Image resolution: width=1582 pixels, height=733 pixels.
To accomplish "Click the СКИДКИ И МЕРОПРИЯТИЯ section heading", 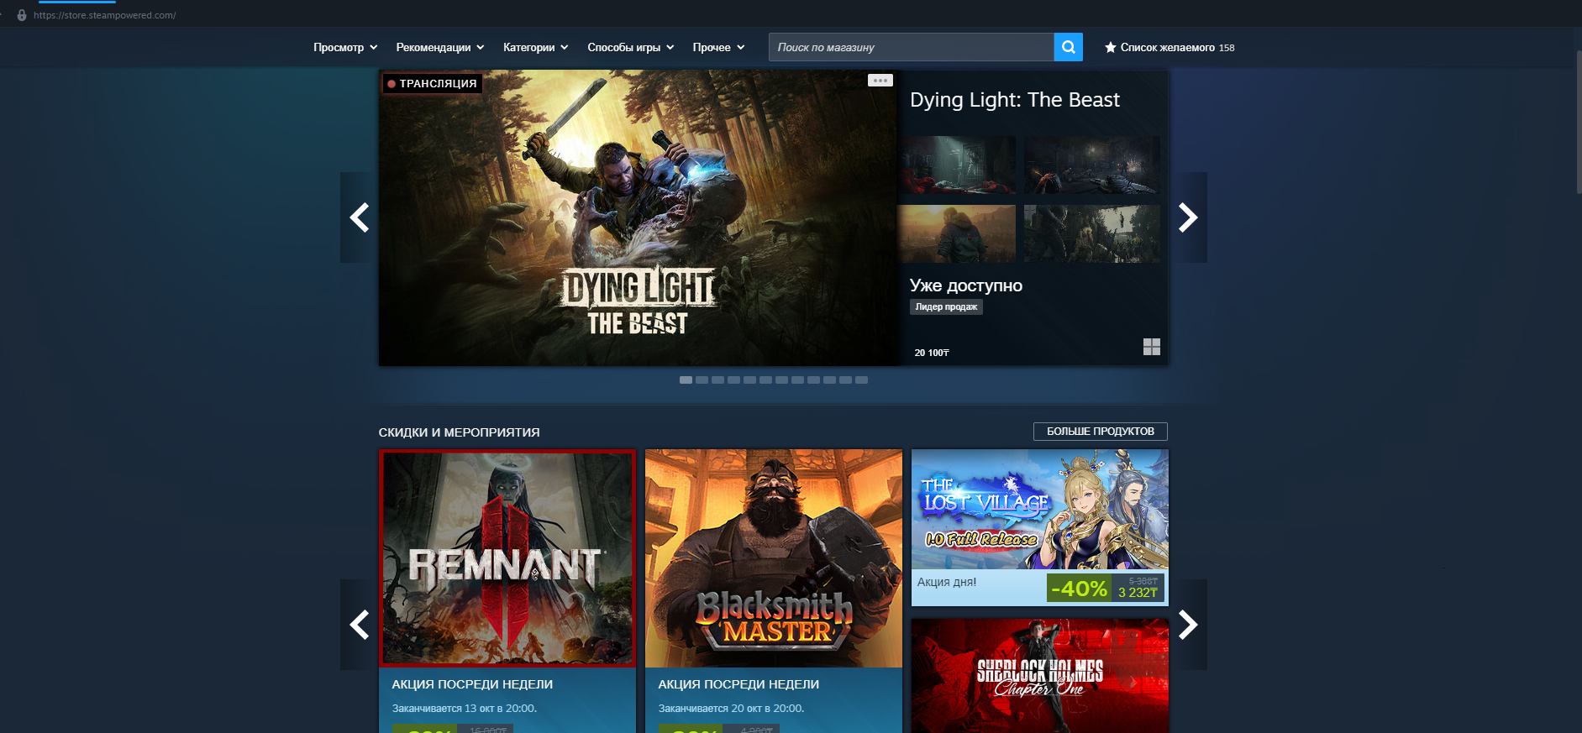I will [x=459, y=432].
